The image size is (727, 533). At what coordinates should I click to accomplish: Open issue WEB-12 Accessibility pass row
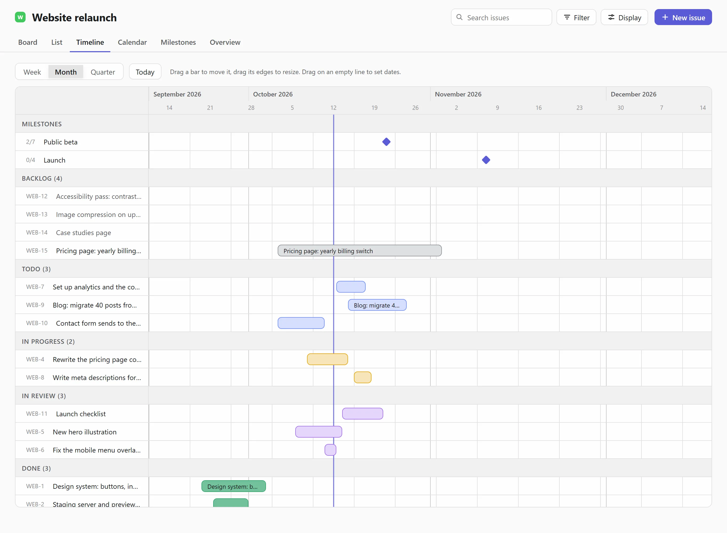pyautogui.click(x=82, y=196)
